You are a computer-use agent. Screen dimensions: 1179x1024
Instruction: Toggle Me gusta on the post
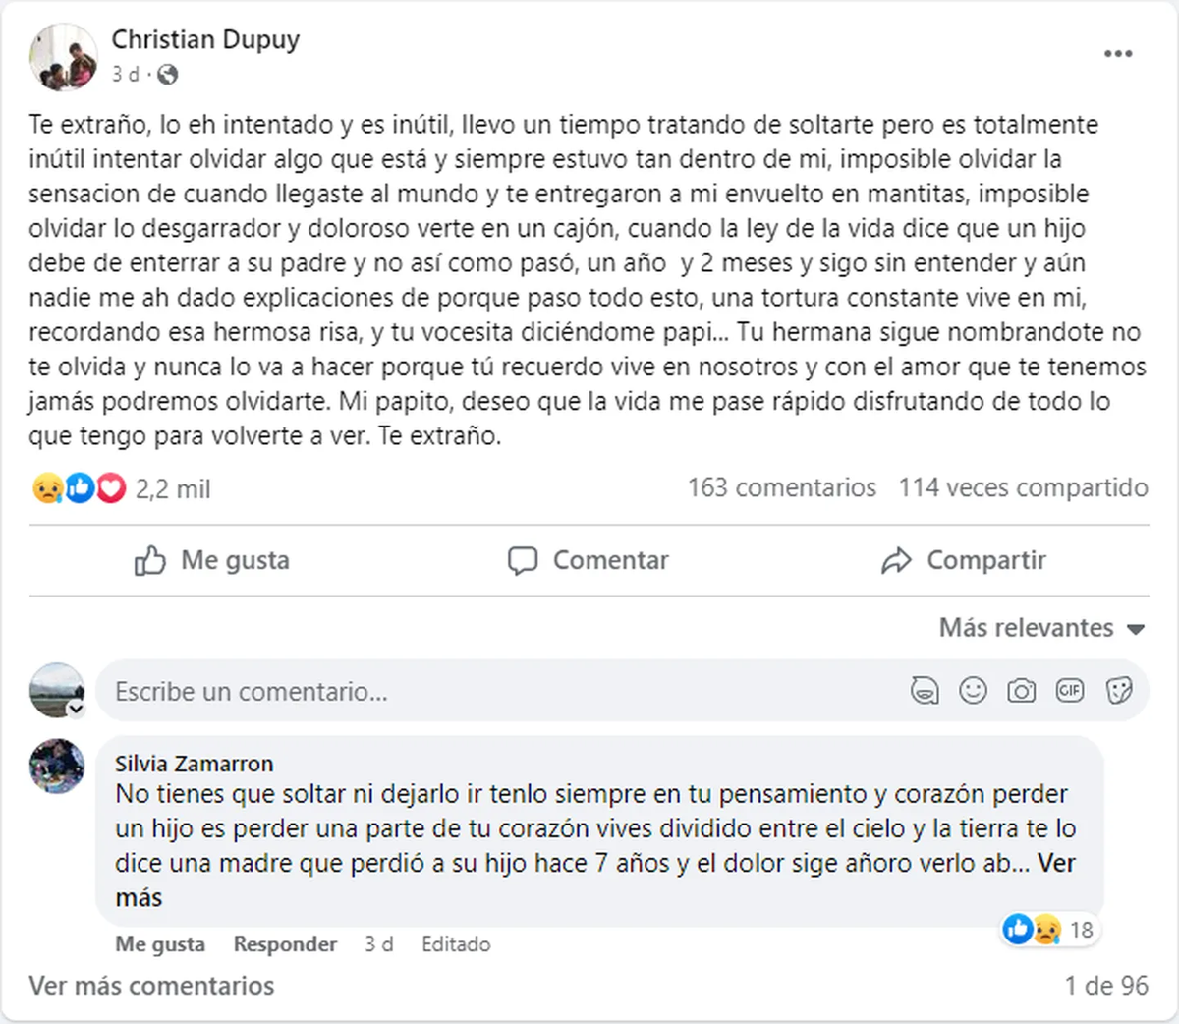212,560
